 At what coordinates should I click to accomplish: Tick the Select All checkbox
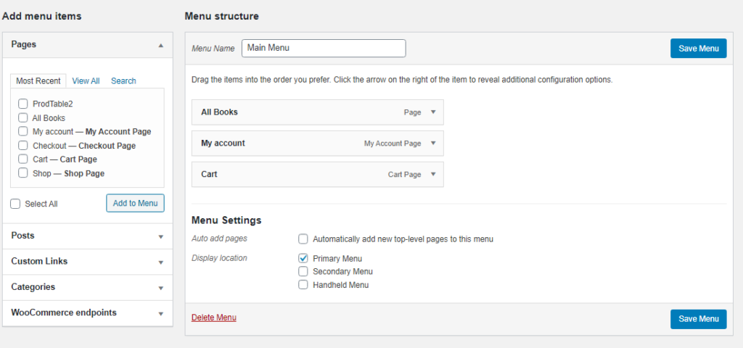pos(16,204)
